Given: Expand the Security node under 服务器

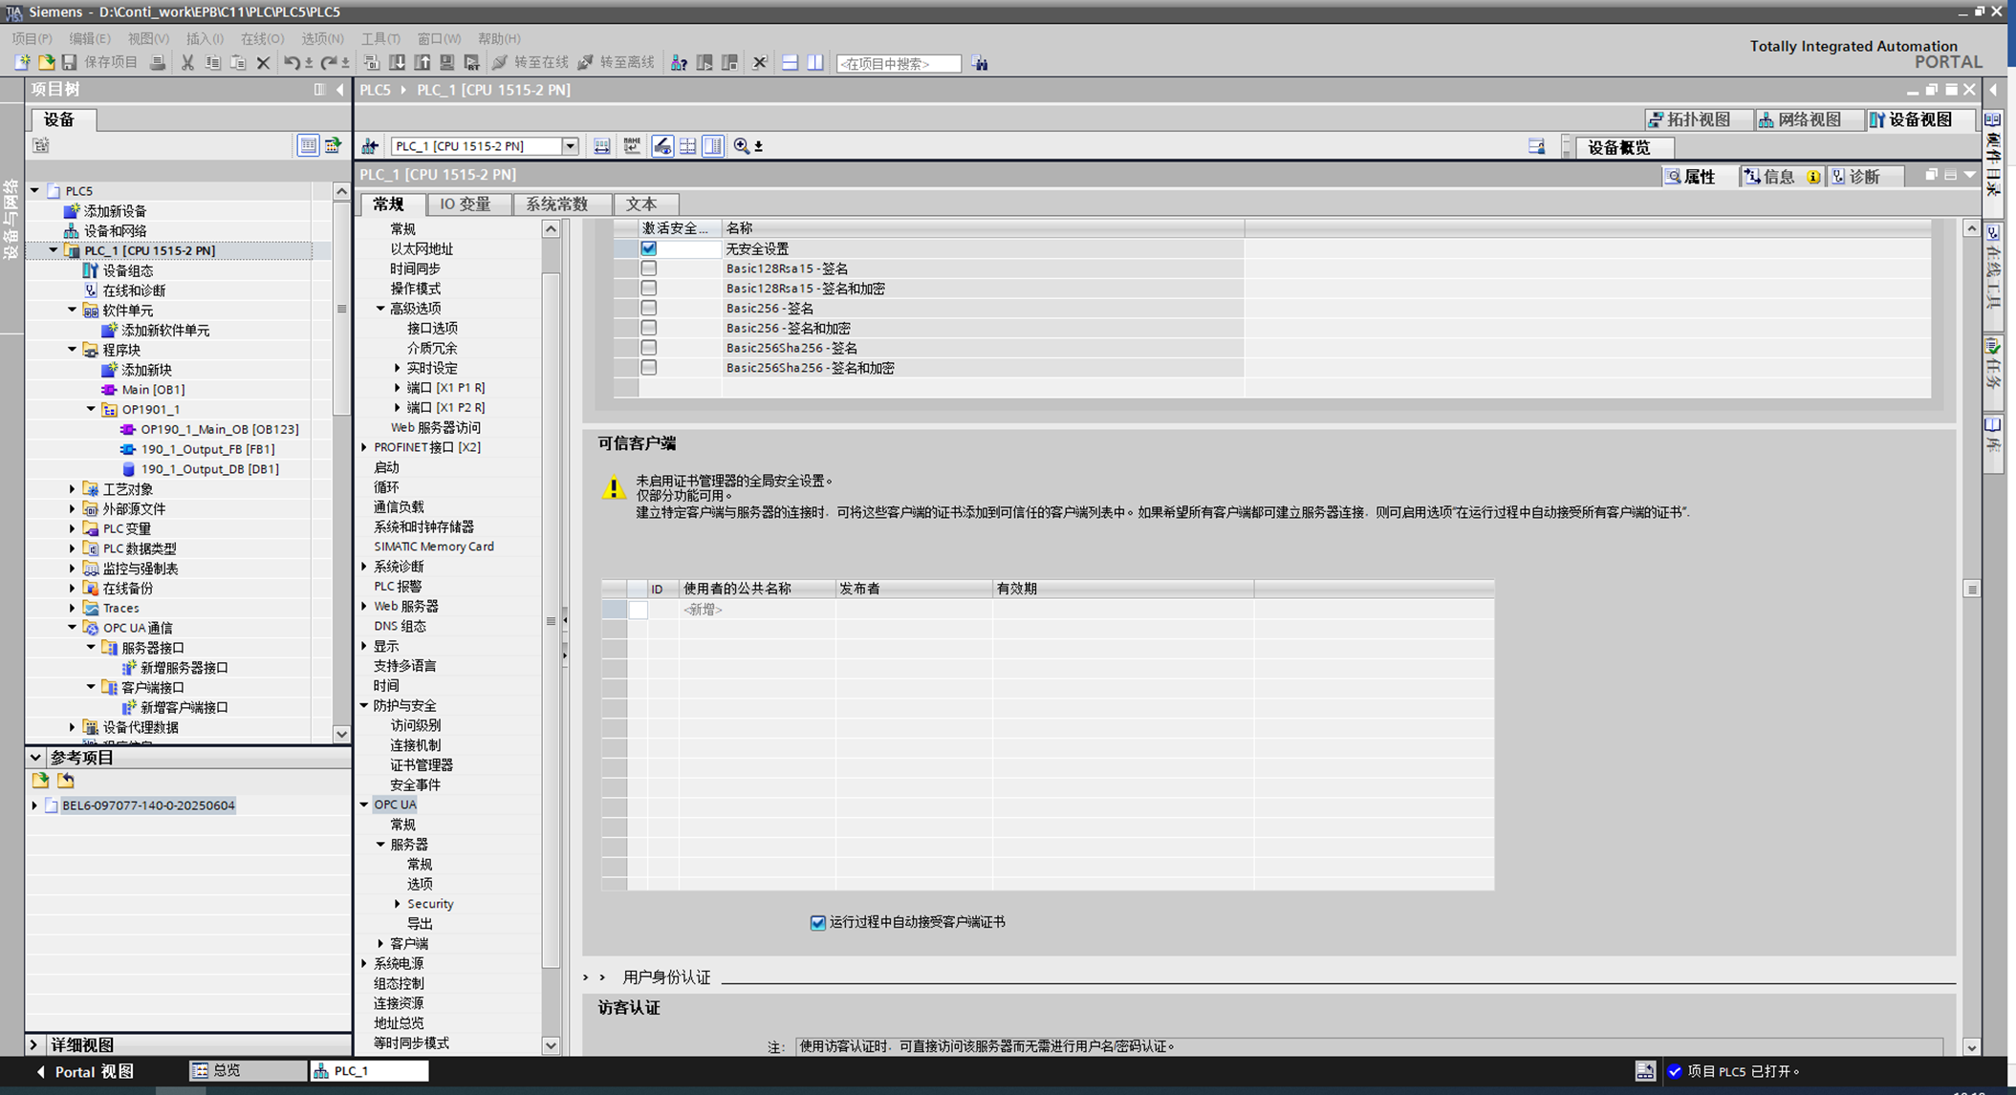Looking at the screenshot, I should coord(398,904).
